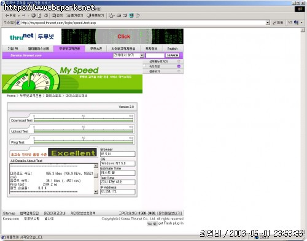This screenshot has height=241, width=307.
Task: Expand the address bar dropdown arrow
Action: [x=268, y=23]
